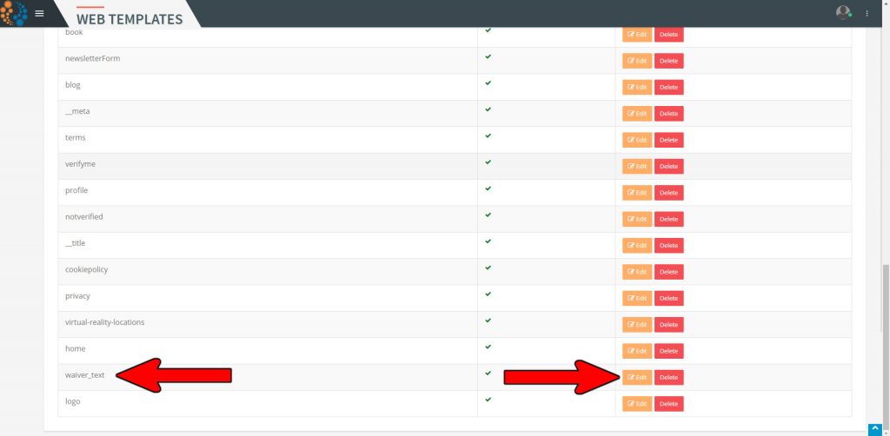This screenshot has height=436, width=890.
Task: Select the notverified name cell
Action: (268, 219)
